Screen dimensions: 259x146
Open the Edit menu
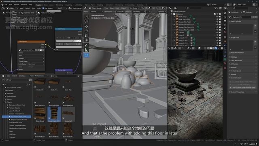pos(11,4)
